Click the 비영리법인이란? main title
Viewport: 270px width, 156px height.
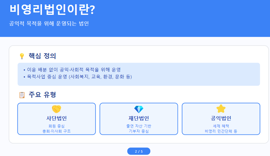pos(52,10)
